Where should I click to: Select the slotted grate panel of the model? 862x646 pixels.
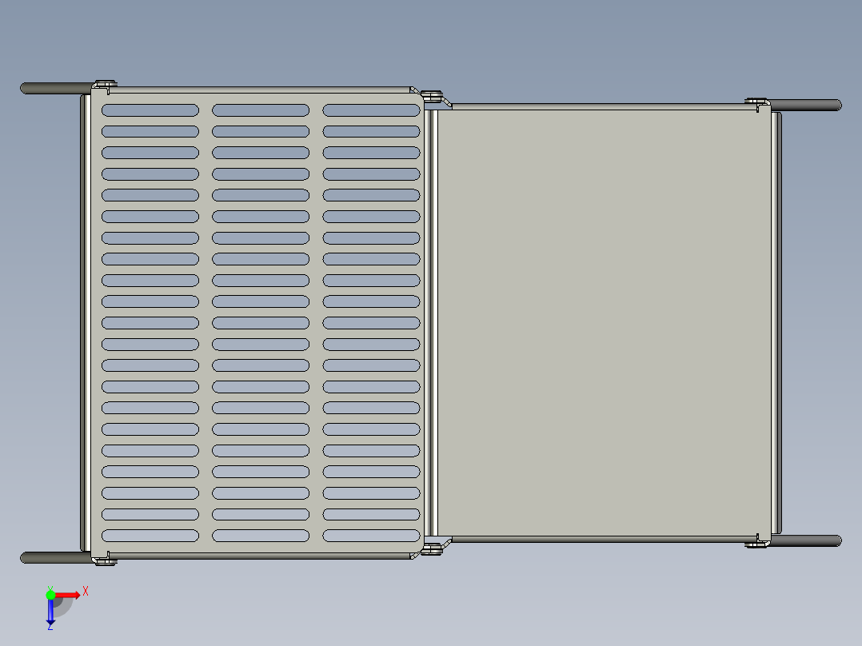(257, 323)
